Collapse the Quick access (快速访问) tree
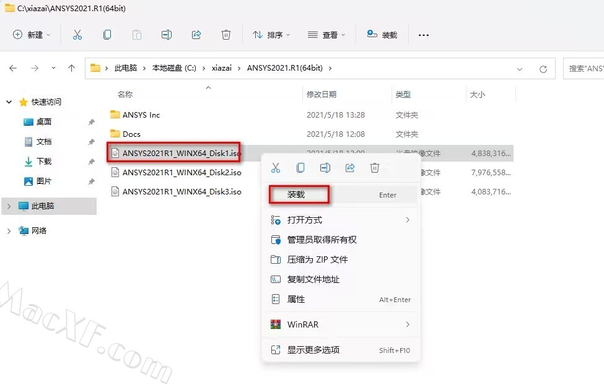604x387 pixels. (x=9, y=102)
